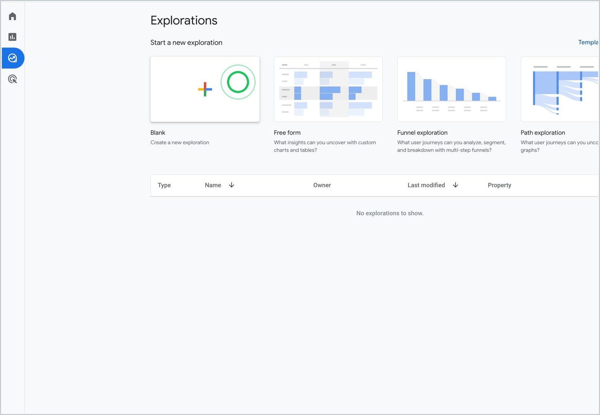
Task: Open the Home icon in sidebar
Action: tap(12, 16)
